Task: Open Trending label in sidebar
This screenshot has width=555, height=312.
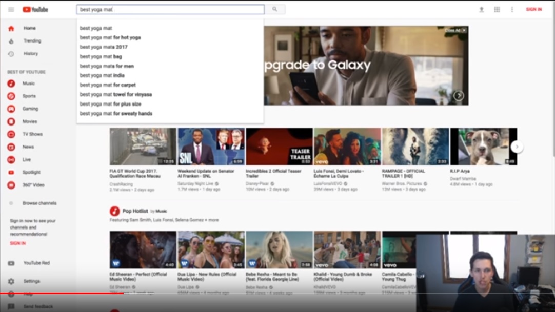Action: point(32,41)
